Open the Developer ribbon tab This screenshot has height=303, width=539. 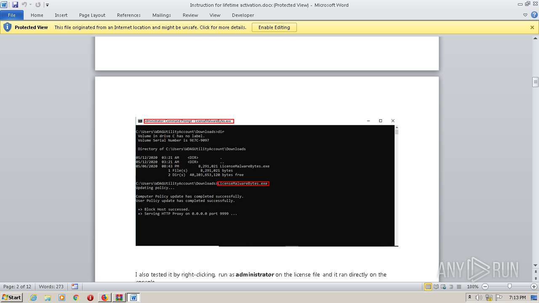coord(243,15)
